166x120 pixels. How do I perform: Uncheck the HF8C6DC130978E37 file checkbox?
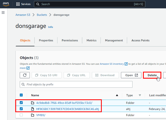21,109
